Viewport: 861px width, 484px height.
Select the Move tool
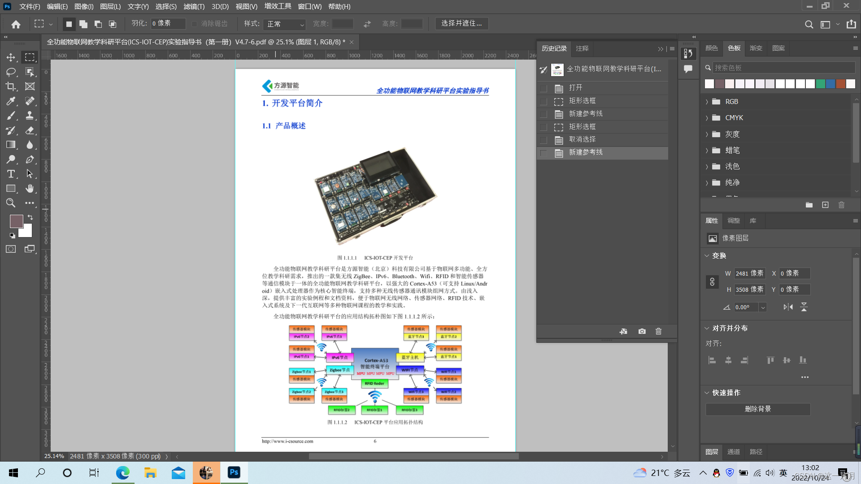click(11, 57)
